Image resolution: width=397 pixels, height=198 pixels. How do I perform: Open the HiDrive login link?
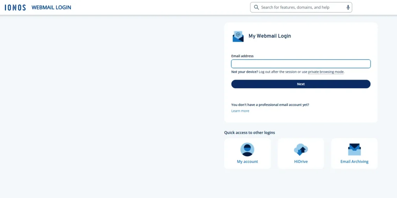[x=301, y=162]
